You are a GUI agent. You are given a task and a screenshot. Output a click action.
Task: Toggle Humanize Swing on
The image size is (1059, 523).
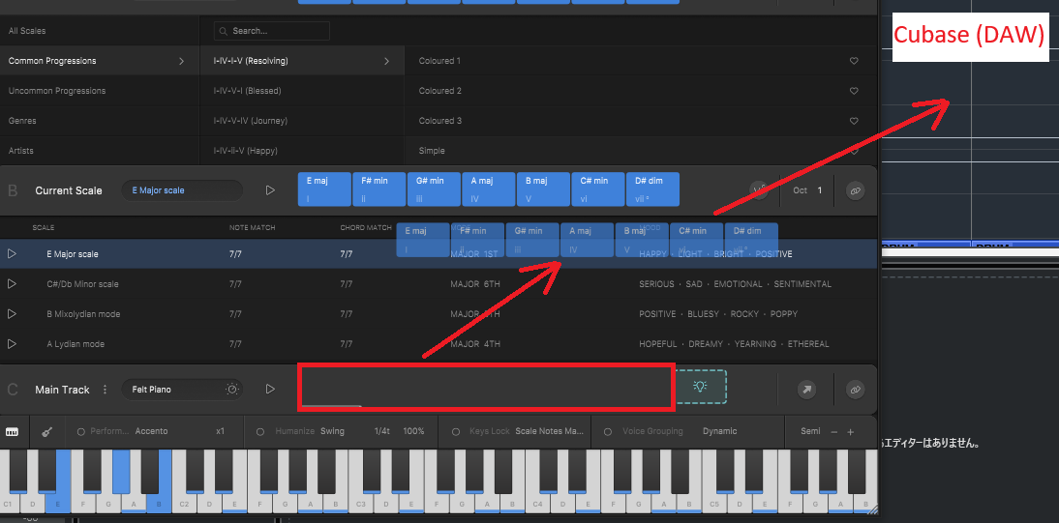[261, 431]
